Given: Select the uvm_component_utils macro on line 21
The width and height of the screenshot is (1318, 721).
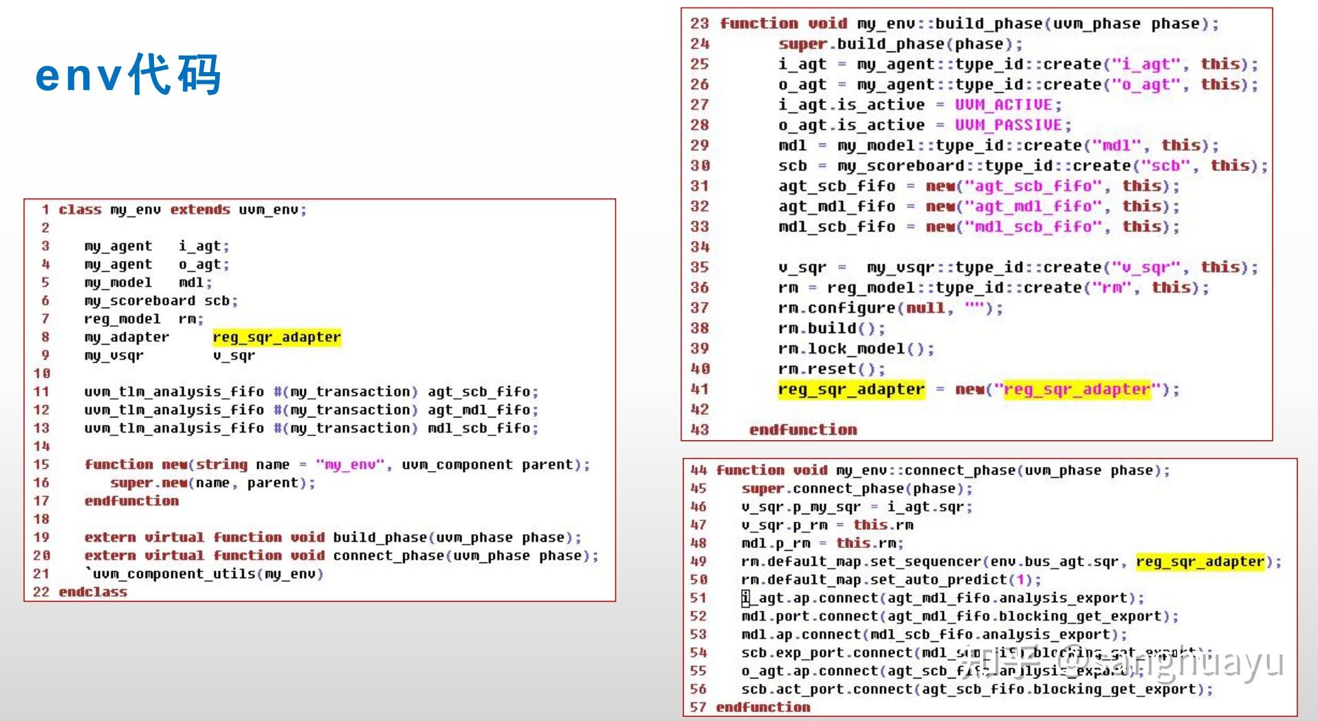Looking at the screenshot, I should tap(206, 574).
